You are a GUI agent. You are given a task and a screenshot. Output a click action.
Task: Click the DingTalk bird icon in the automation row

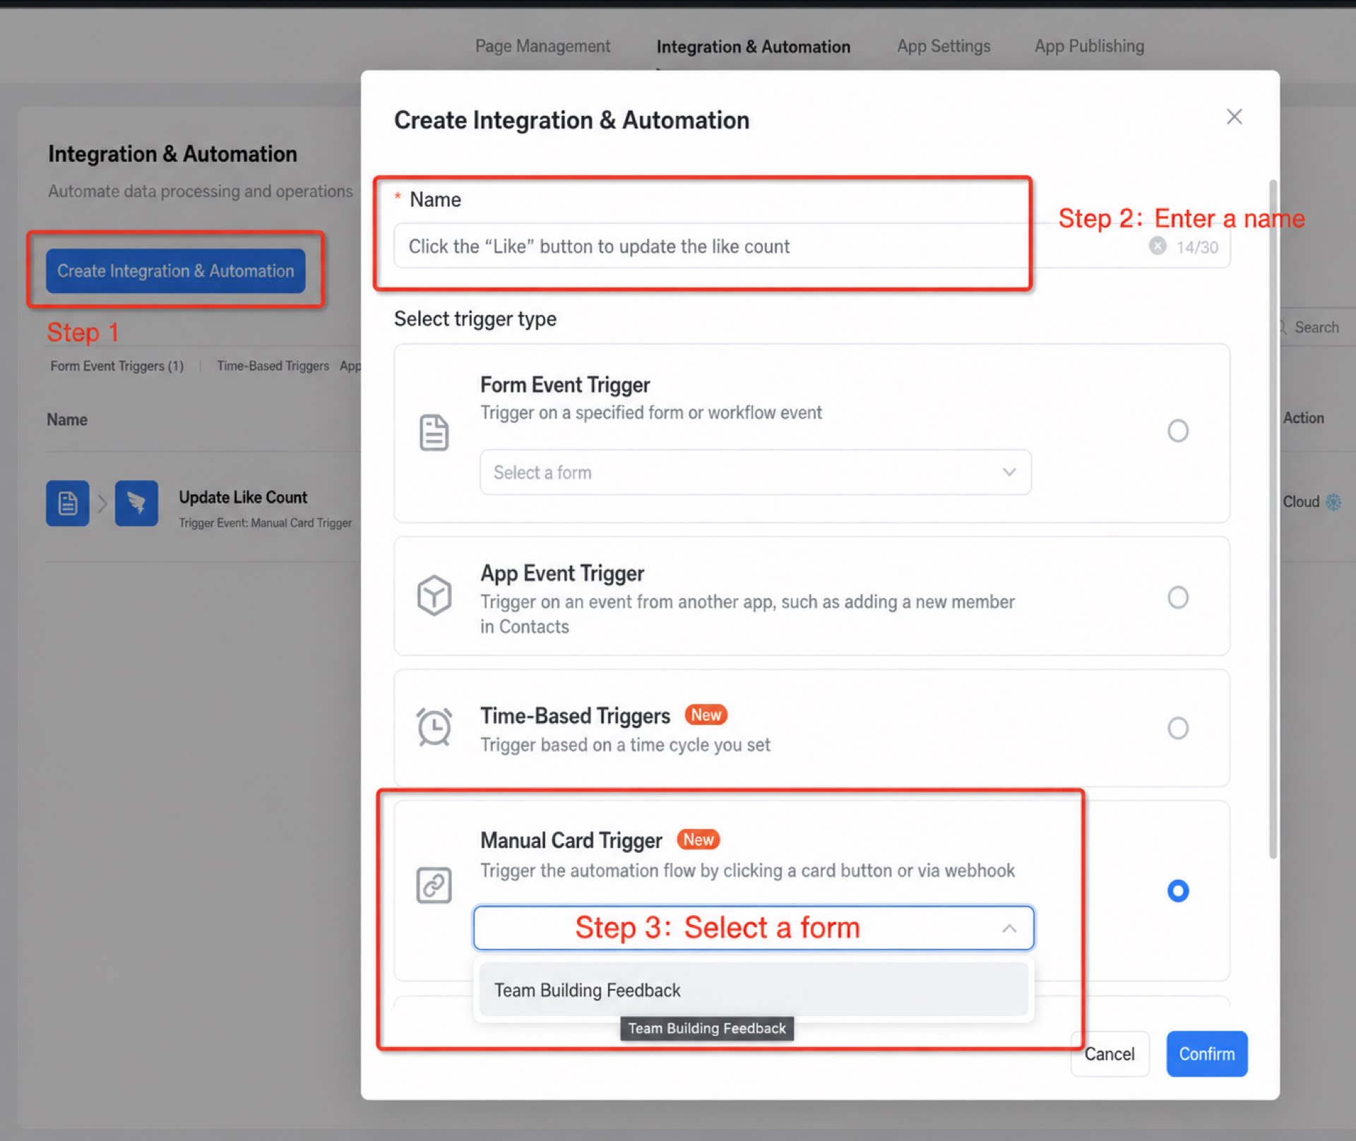[136, 503]
